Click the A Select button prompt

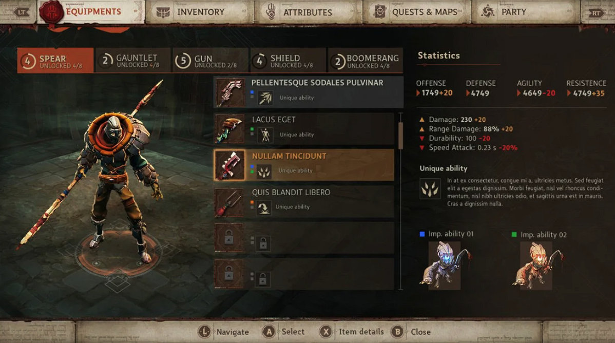(284, 332)
